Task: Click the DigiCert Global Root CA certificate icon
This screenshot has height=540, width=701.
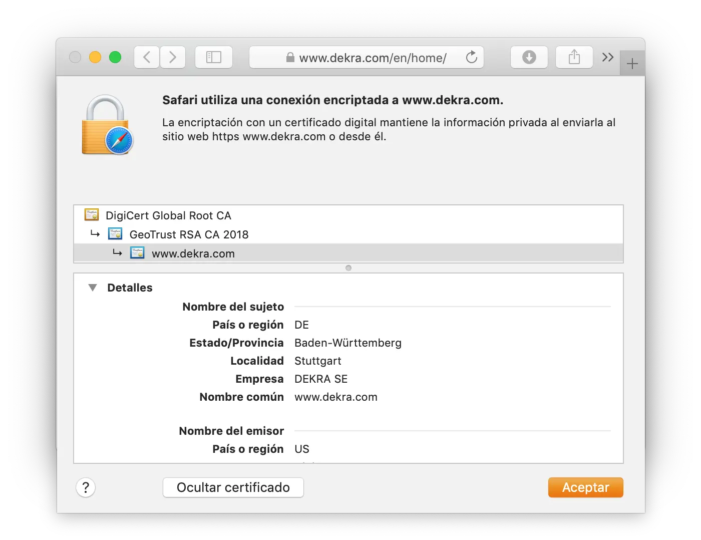Action: [92, 215]
